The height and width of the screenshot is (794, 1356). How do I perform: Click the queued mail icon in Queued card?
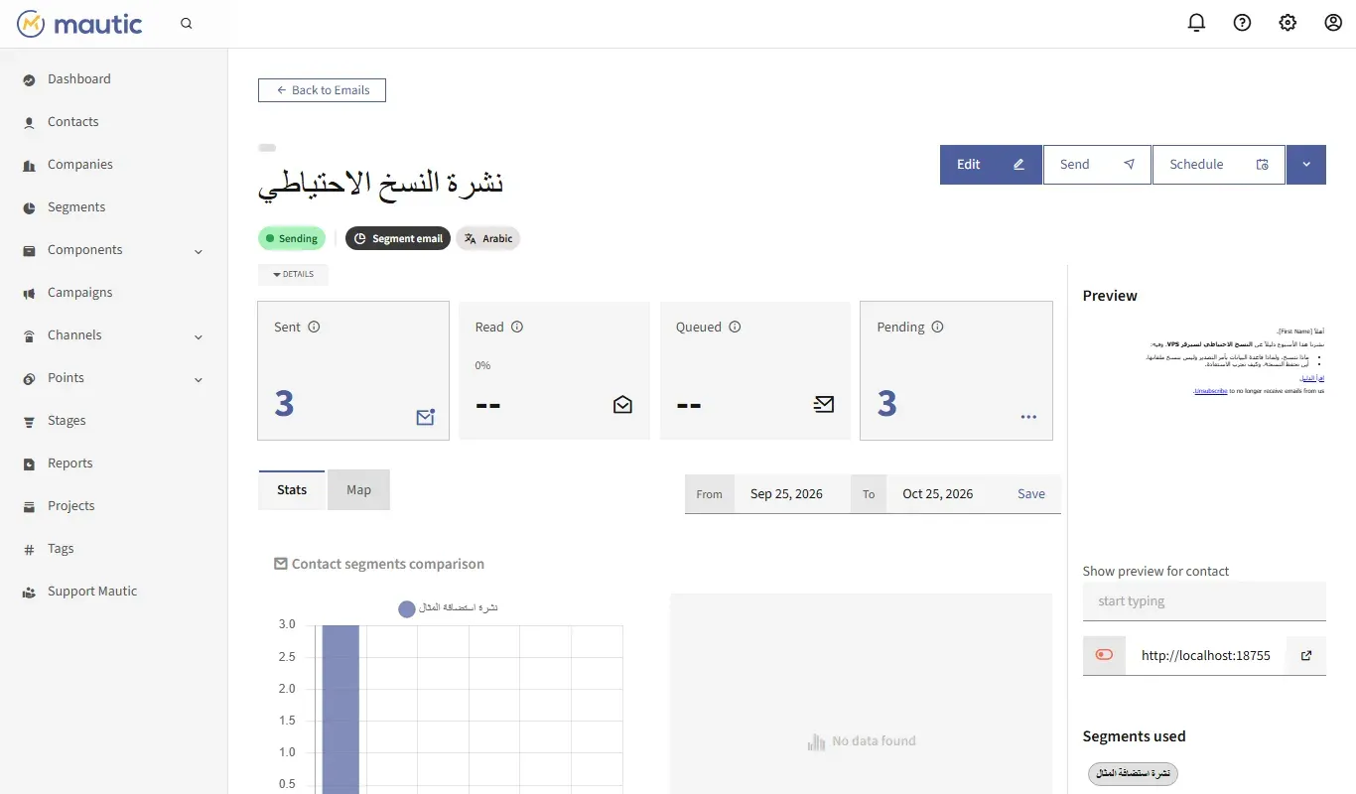tap(824, 404)
